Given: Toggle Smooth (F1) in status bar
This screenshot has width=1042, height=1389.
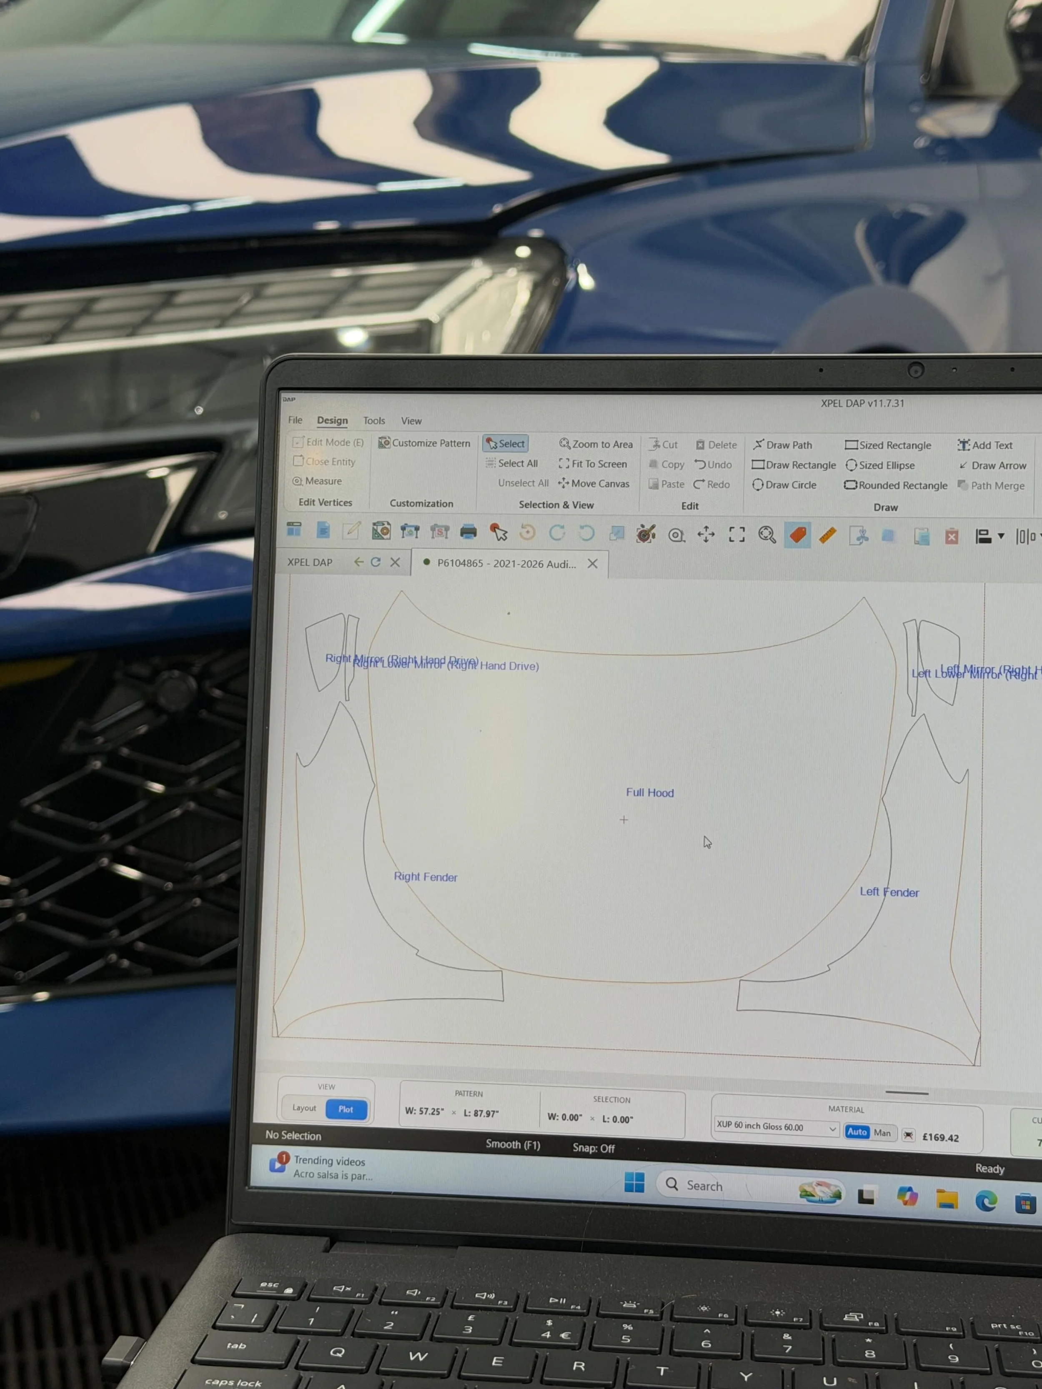Looking at the screenshot, I should [x=513, y=1144].
